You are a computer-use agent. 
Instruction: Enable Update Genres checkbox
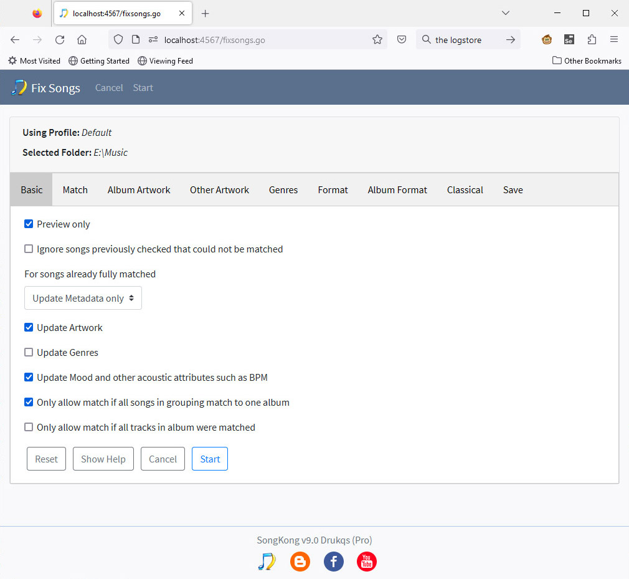click(29, 352)
